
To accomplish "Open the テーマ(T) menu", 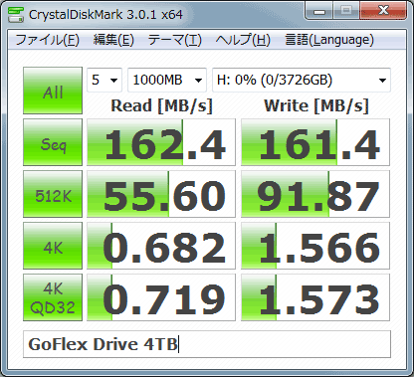I will coord(174,40).
